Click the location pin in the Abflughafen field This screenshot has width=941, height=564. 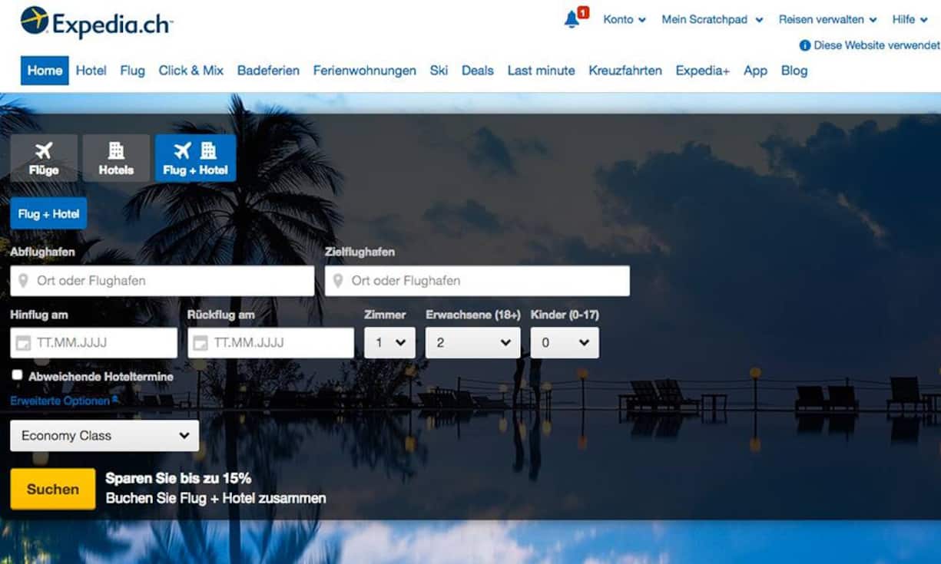(24, 280)
